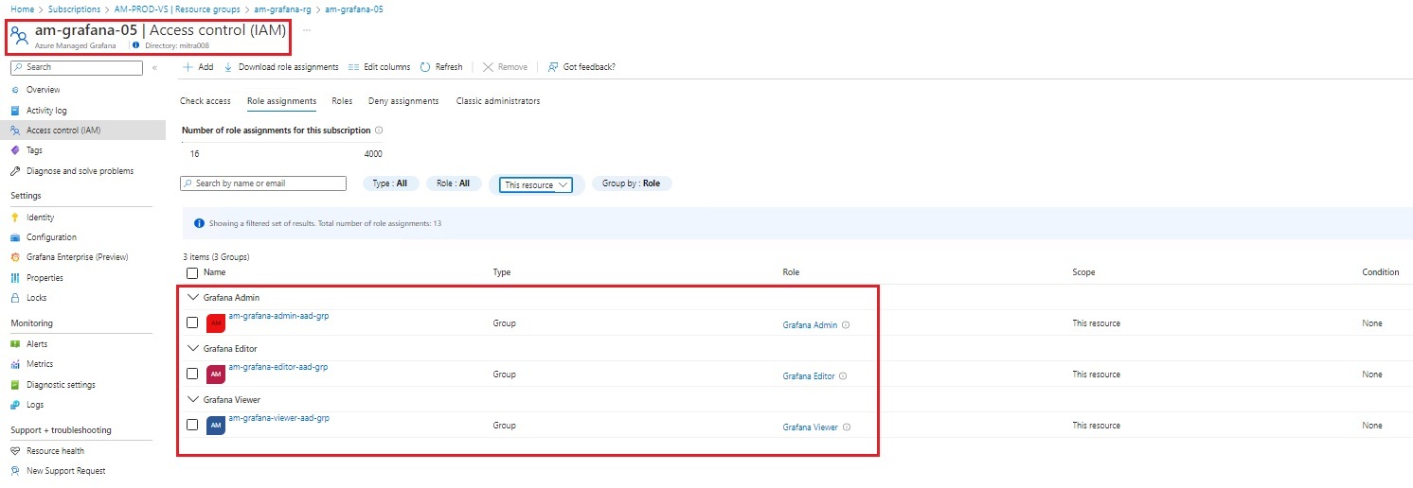Open Diagnose and solve problems icon
Screen dimensions: 1413x488
click(x=15, y=171)
